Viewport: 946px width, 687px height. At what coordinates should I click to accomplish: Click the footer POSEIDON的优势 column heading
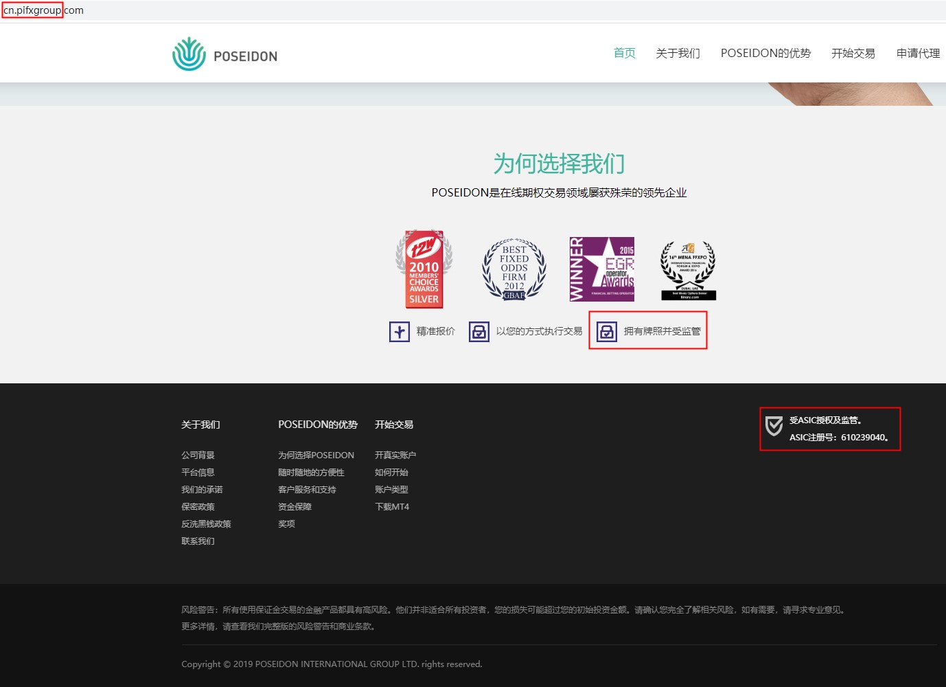[318, 425]
